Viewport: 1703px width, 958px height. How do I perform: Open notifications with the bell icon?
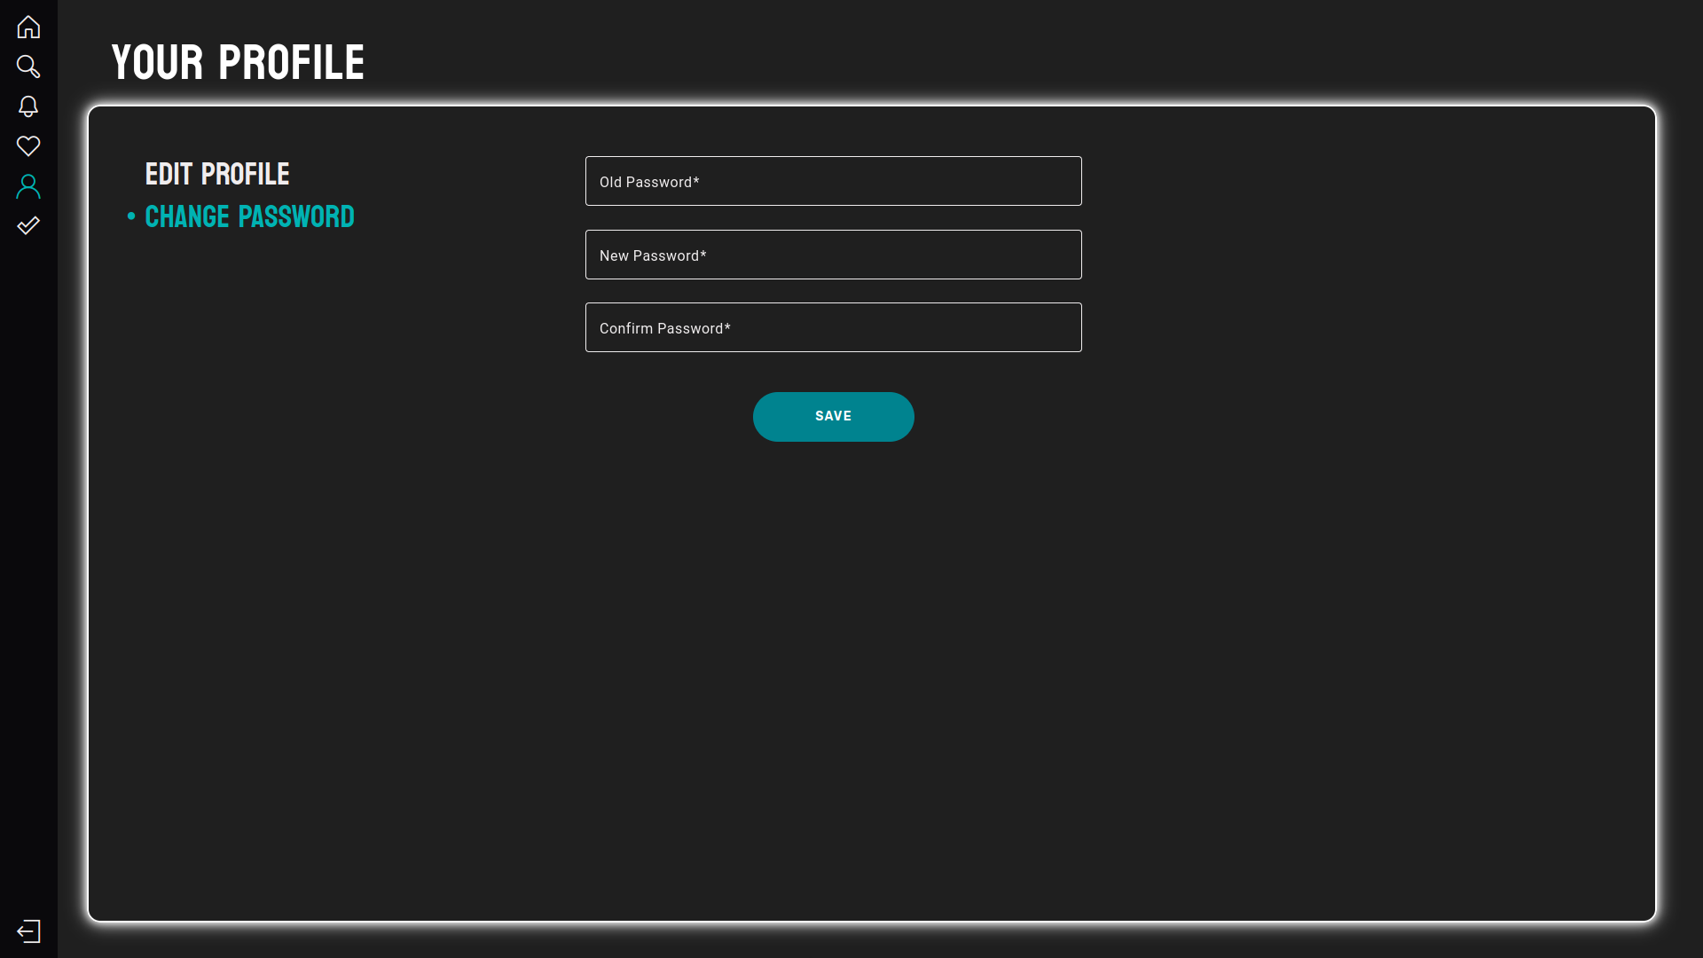pyautogui.click(x=28, y=106)
